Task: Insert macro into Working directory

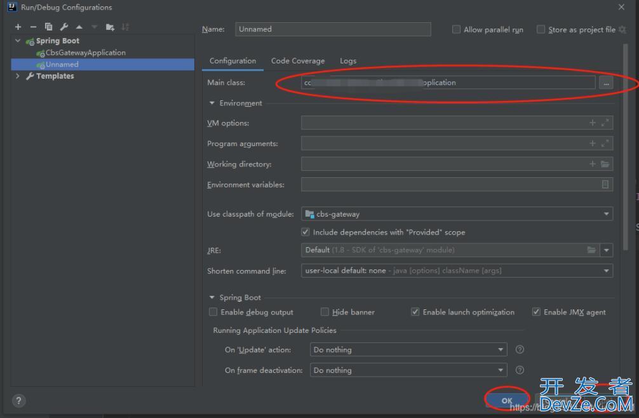Action: 593,164
